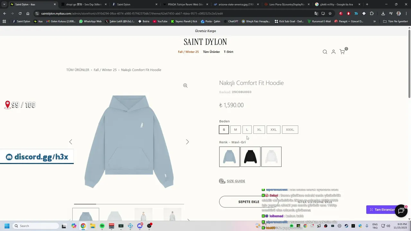Select size XXL
This screenshot has width=411, height=231.
274,130
